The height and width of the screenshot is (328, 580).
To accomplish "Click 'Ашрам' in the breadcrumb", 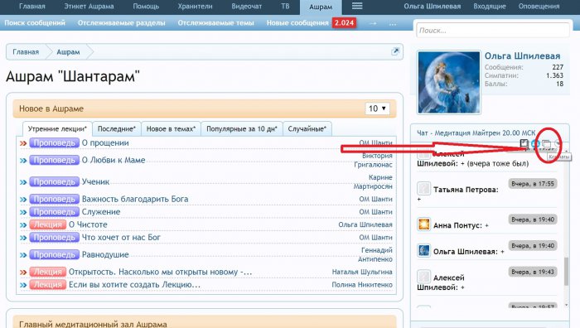I will click(x=68, y=52).
